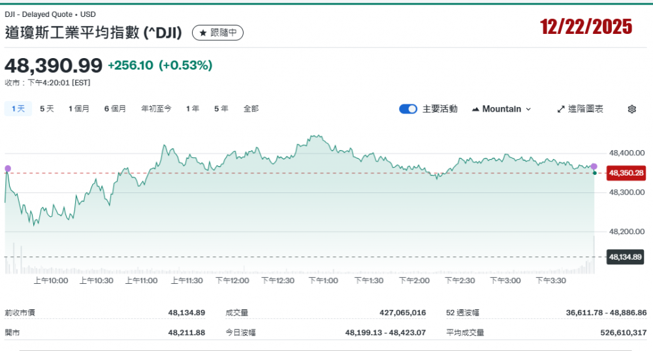Viewport: 653px width, 351px height.
Task: Click the purple event marker at chart start
Action: [x=8, y=168]
